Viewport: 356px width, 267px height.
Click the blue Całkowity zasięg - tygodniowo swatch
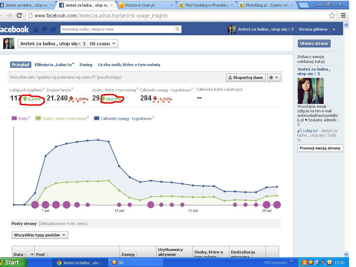point(97,118)
